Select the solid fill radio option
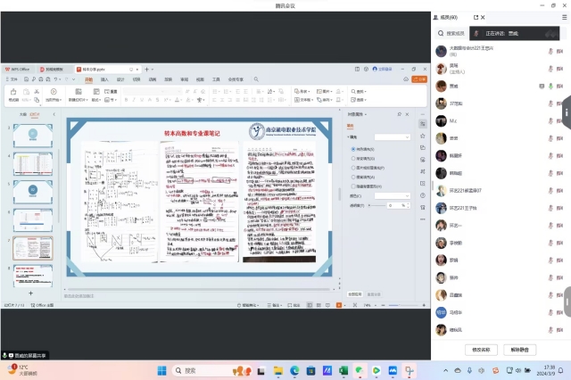The width and height of the screenshot is (571, 380). coord(352,149)
